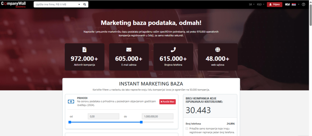Click the document icon above Aktivnih kompanija
This screenshot has width=312, height=136.
pos(85,49)
